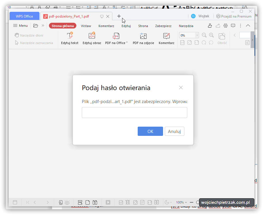The height and width of the screenshot is (215, 263).
Task: Open the Strona ribbon tab
Action: (x=143, y=26)
